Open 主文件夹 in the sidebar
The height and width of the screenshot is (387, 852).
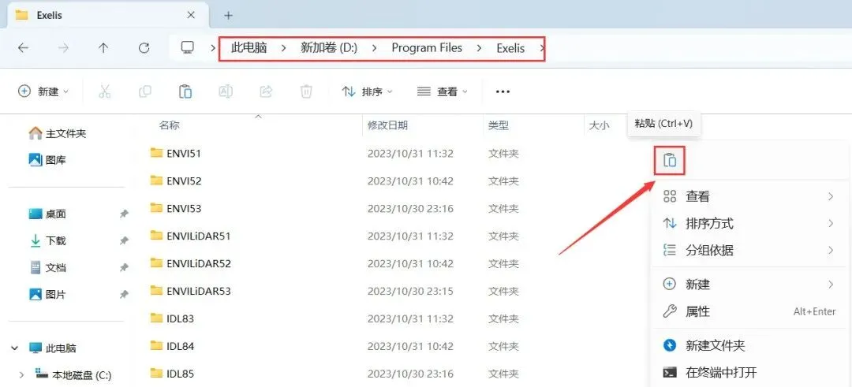coord(57,133)
